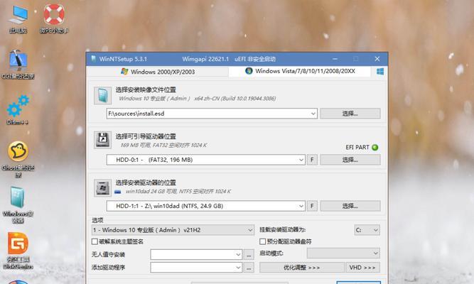Open the 启动模式 dropdown

point(343,253)
